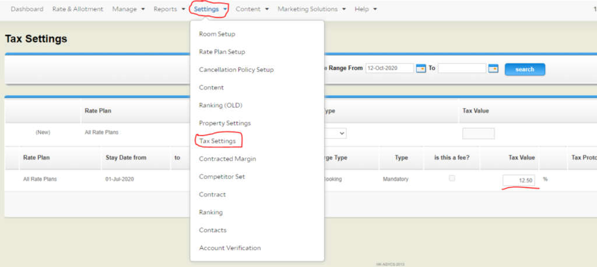Select Contracted Margin in Settings menu
The height and width of the screenshot is (267, 597).
[x=227, y=159]
